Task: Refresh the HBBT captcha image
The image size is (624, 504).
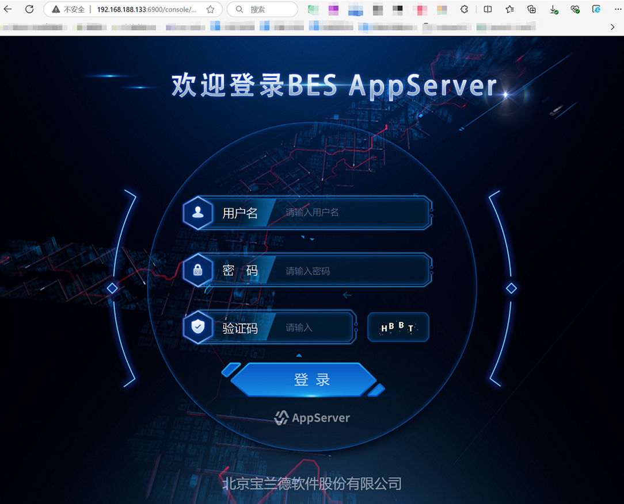Action: (398, 327)
